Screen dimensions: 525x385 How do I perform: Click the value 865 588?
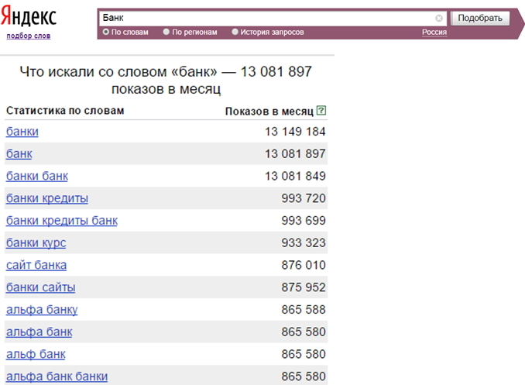pyautogui.click(x=304, y=310)
